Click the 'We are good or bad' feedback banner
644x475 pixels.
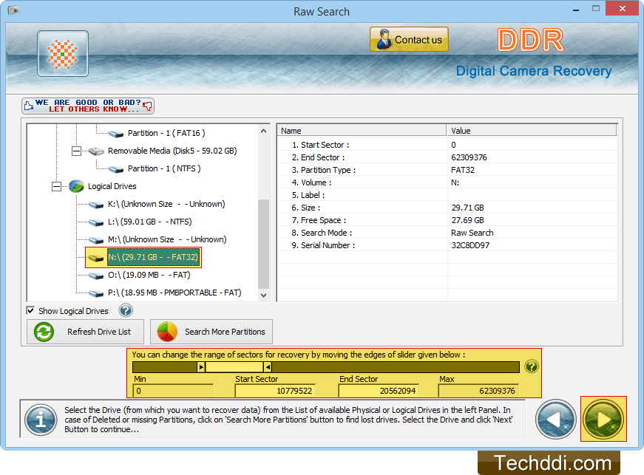click(x=88, y=106)
